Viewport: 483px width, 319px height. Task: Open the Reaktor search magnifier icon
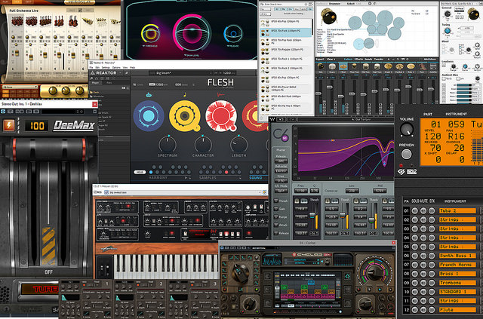tap(126, 73)
